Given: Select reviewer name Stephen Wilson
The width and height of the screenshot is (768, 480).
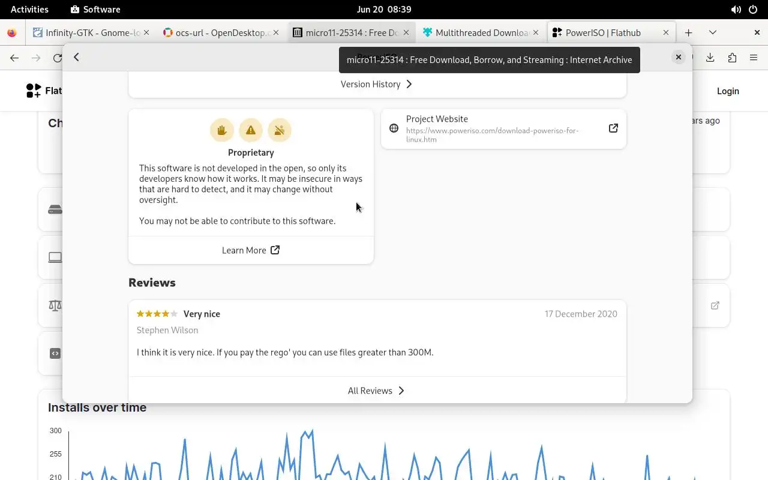Looking at the screenshot, I should (167, 330).
